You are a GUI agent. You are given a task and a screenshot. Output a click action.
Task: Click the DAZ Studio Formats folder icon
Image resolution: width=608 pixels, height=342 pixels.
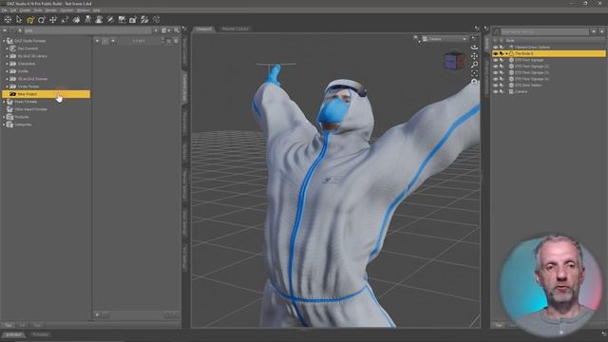click(10, 41)
